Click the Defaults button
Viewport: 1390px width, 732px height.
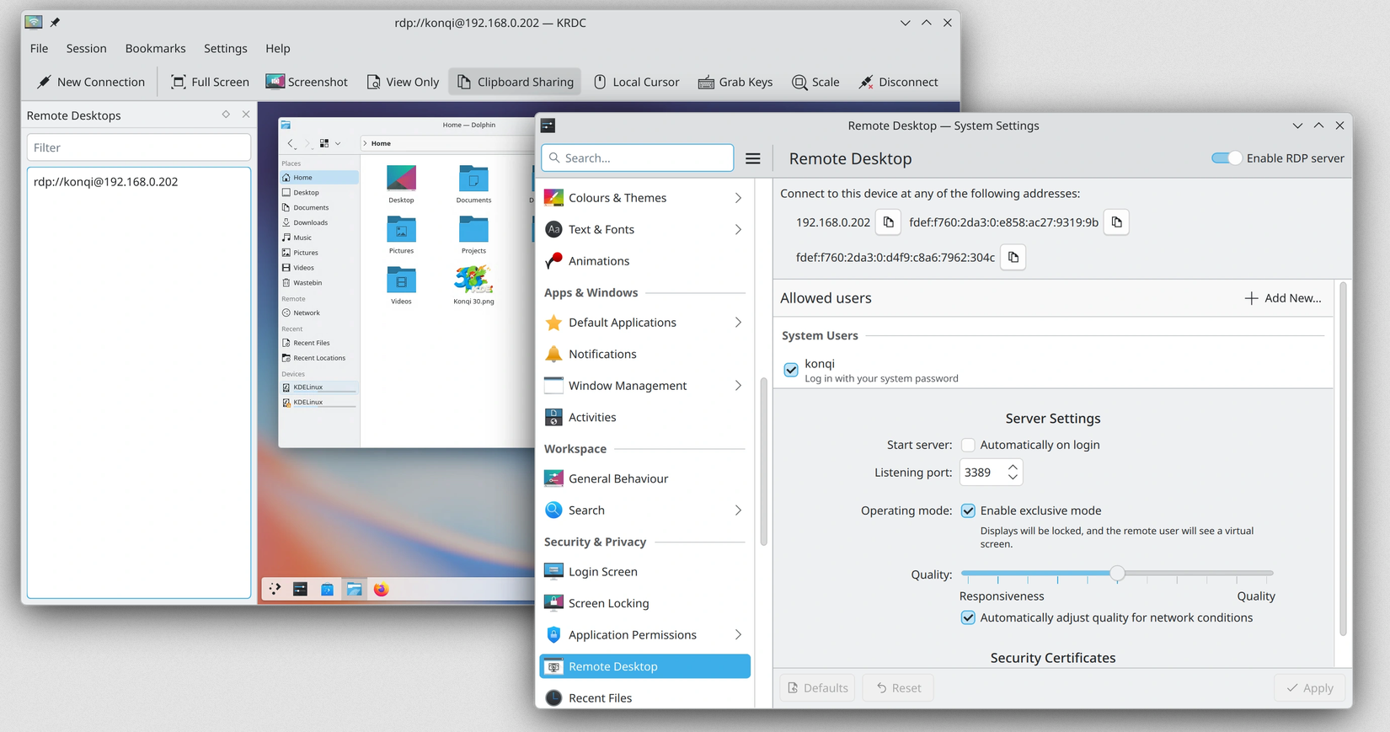pyautogui.click(x=817, y=688)
